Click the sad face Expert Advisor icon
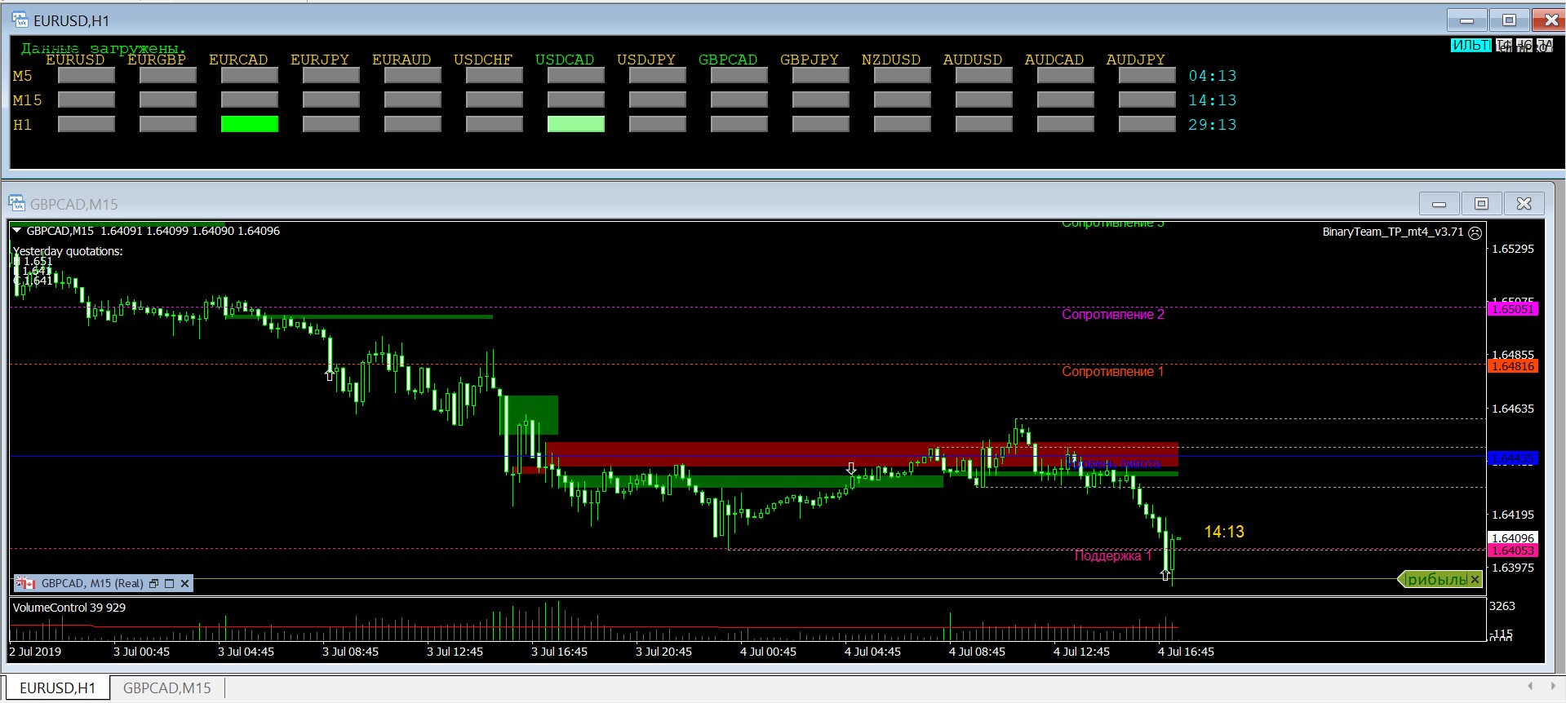This screenshot has height=703, width=1566. tap(1475, 232)
